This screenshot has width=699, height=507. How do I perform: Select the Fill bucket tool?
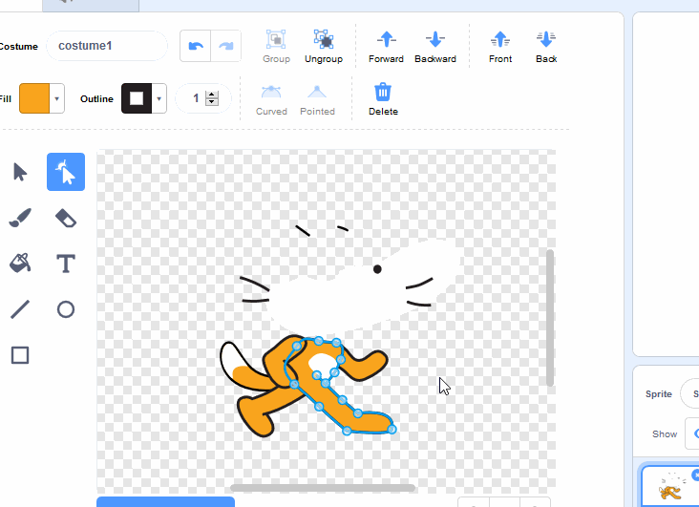[x=20, y=264]
